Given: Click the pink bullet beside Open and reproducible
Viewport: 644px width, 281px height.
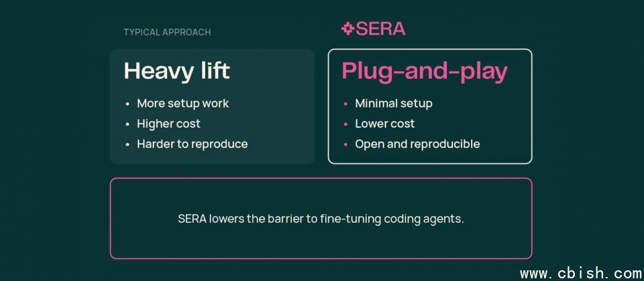Looking at the screenshot, I should click(x=345, y=145).
